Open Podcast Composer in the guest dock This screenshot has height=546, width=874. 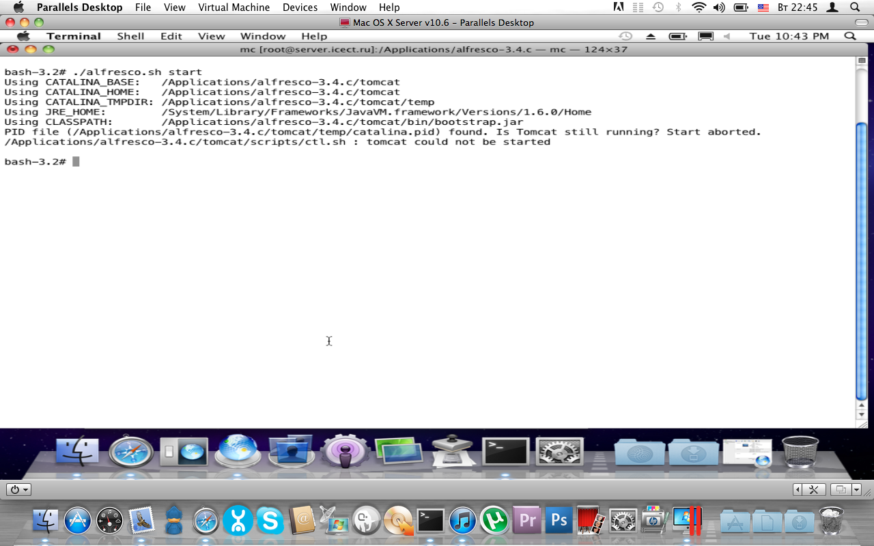[345, 451]
